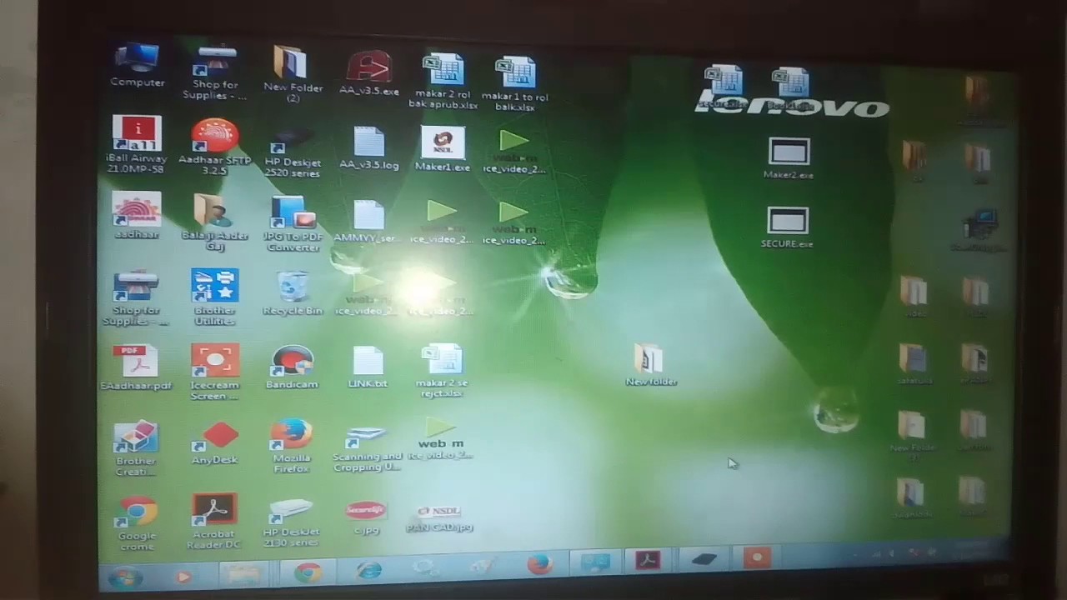This screenshot has height=600, width=1067.
Task: Open the Brother Utilities shortcut
Action: [x=214, y=297]
